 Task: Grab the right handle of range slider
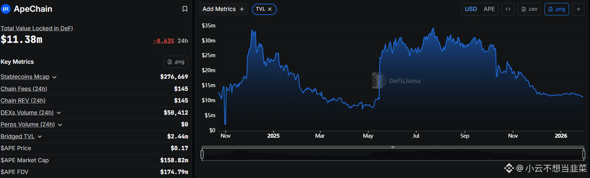click(x=584, y=155)
